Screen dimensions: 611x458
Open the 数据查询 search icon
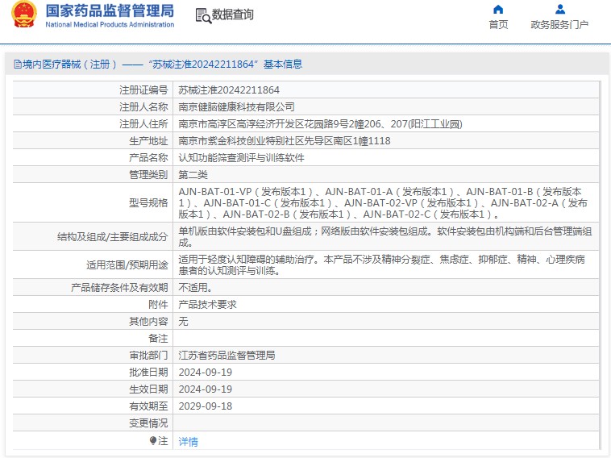point(203,15)
